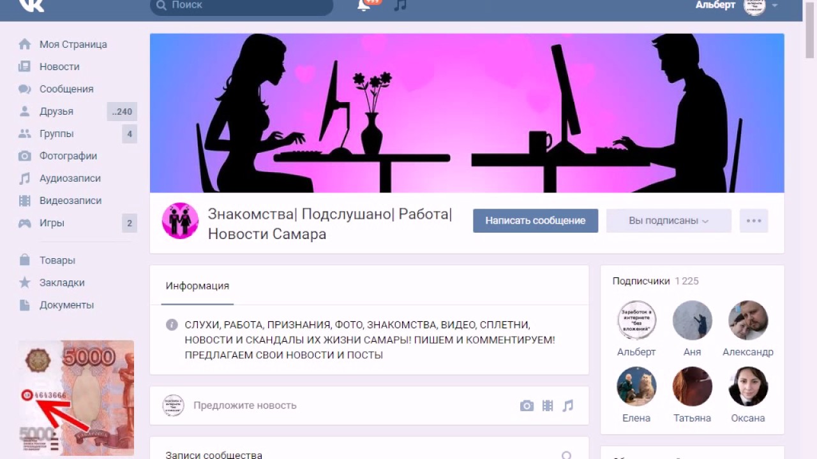Attach a photo to suggested news
This screenshot has height=459, width=817.
tap(527, 405)
